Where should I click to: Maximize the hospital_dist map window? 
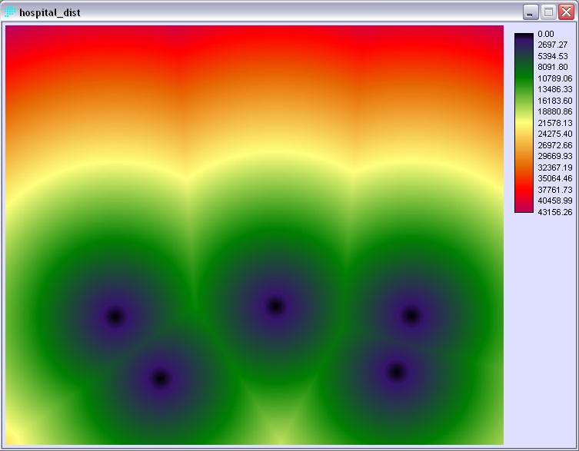(548, 12)
